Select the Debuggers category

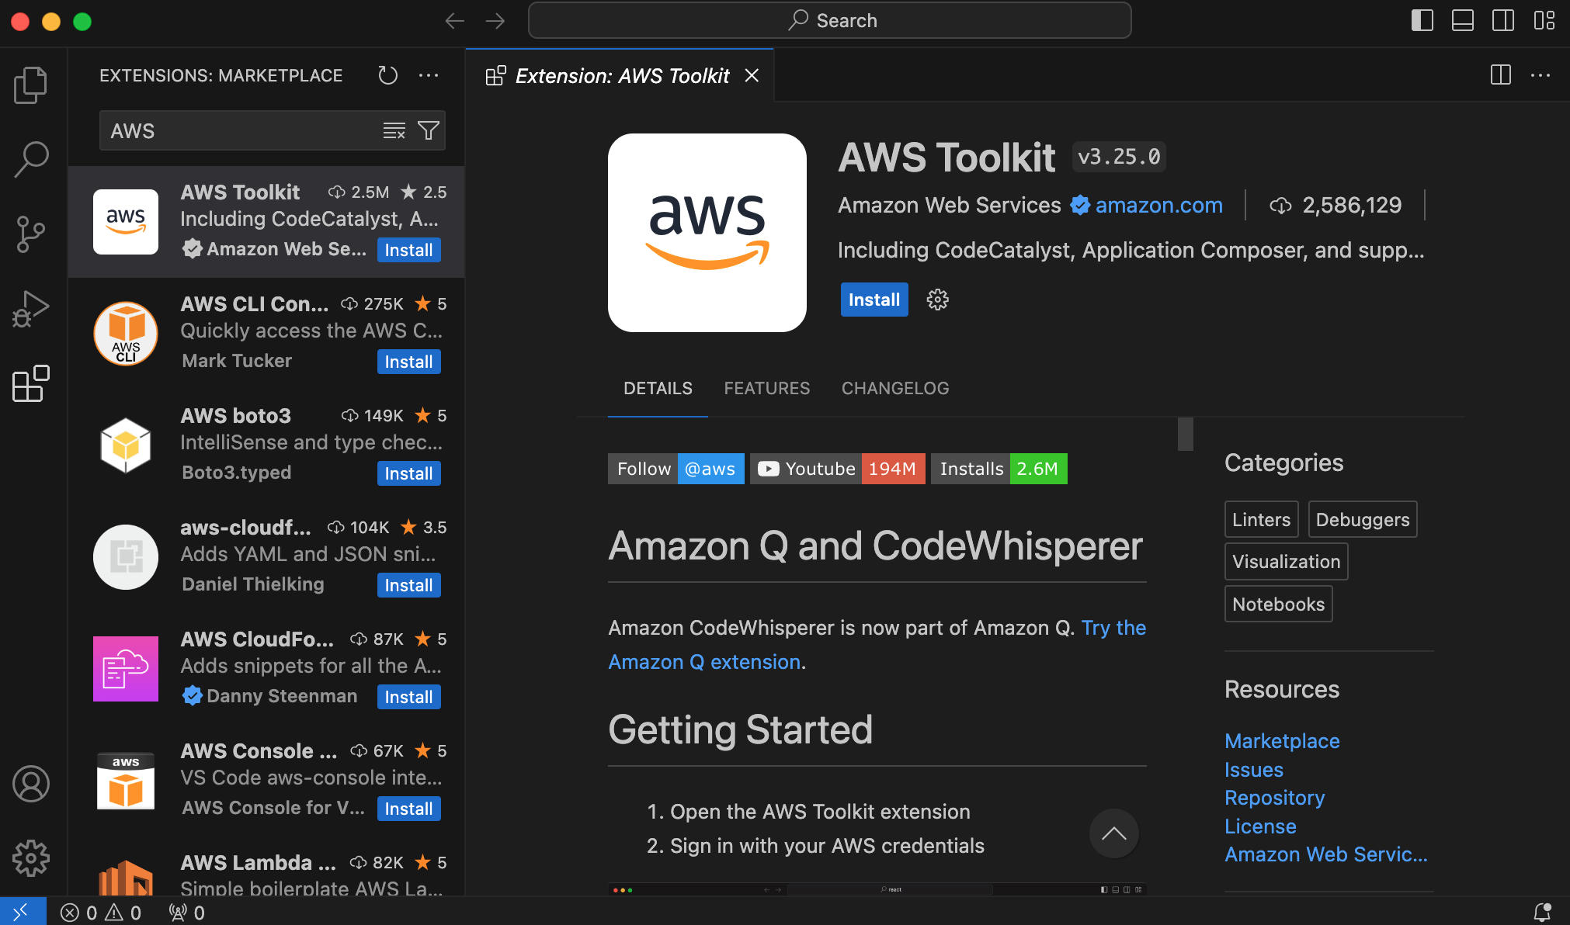pyautogui.click(x=1363, y=519)
